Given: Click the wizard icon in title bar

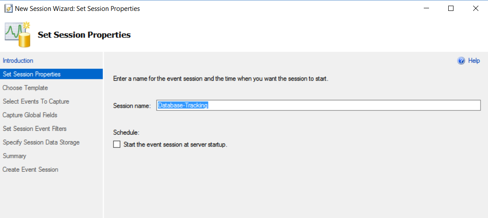Looking at the screenshot, I should [8, 8].
